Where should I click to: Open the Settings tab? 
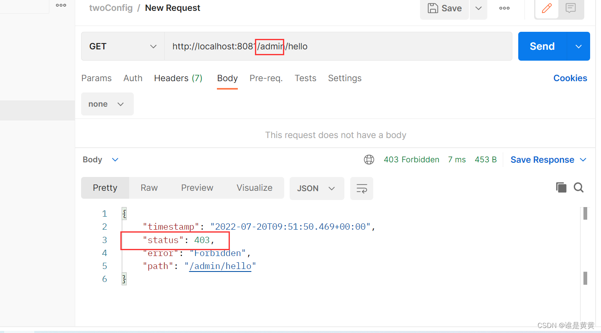click(344, 78)
